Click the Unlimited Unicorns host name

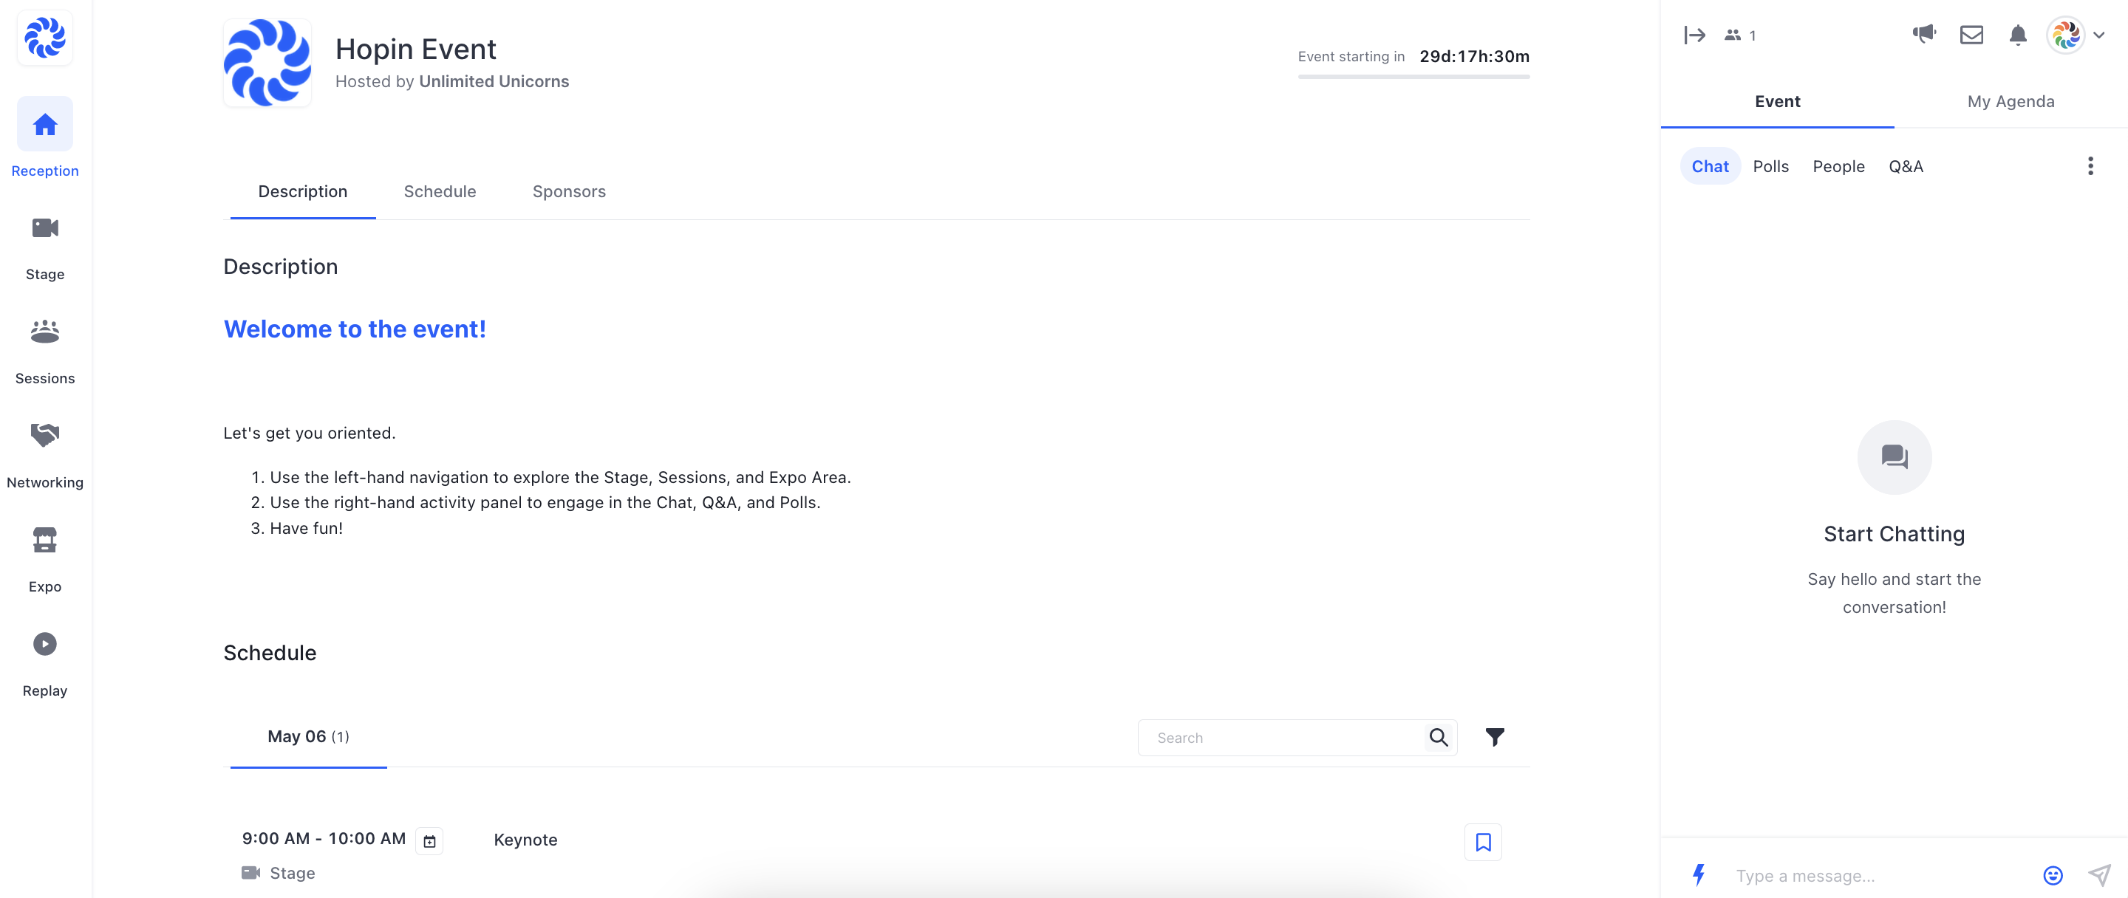coord(493,82)
